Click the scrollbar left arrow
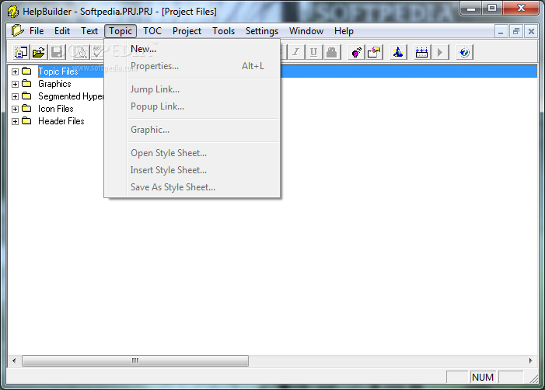Image resolution: width=545 pixels, height=390 pixels. click(14, 360)
